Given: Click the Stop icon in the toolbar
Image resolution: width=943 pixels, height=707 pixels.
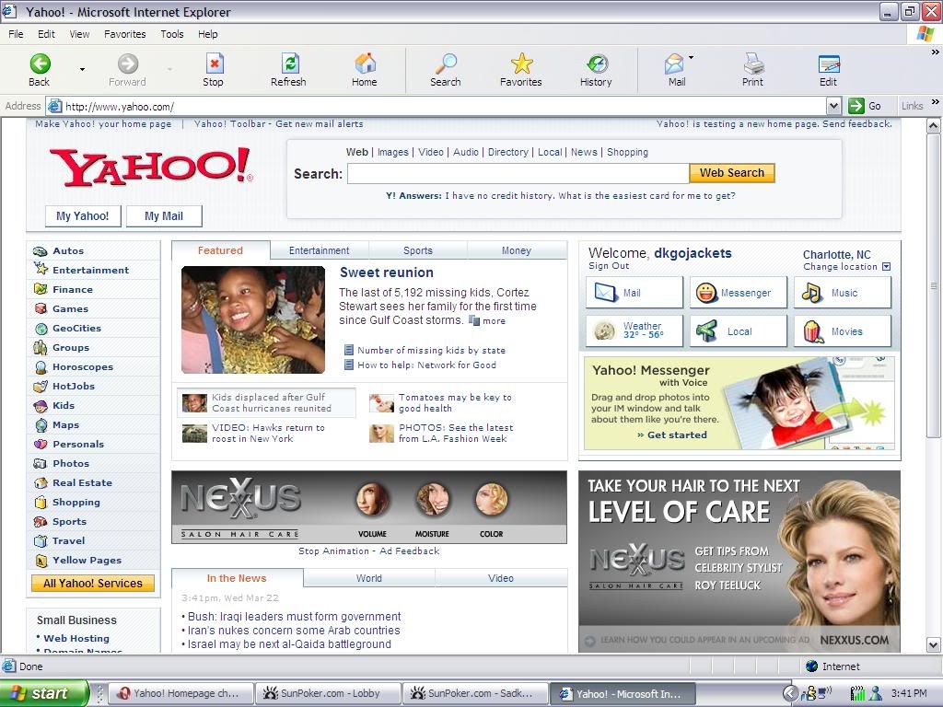Looking at the screenshot, I should tap(214, 64).
